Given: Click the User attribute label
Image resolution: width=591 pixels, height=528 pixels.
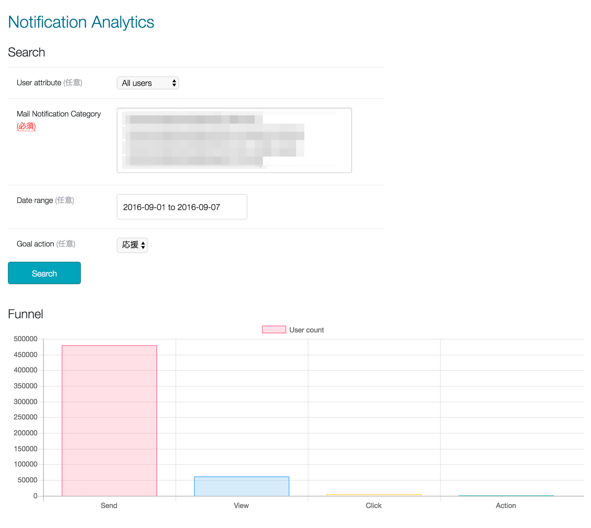Looking at the screenshot, I should click(x=39, y=83).
